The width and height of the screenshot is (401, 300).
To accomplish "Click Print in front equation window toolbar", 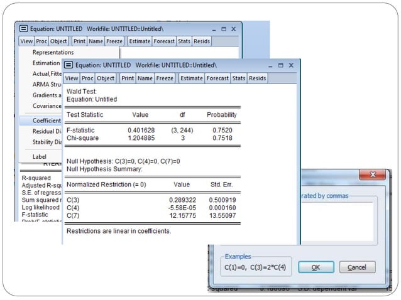I will 128,78.
